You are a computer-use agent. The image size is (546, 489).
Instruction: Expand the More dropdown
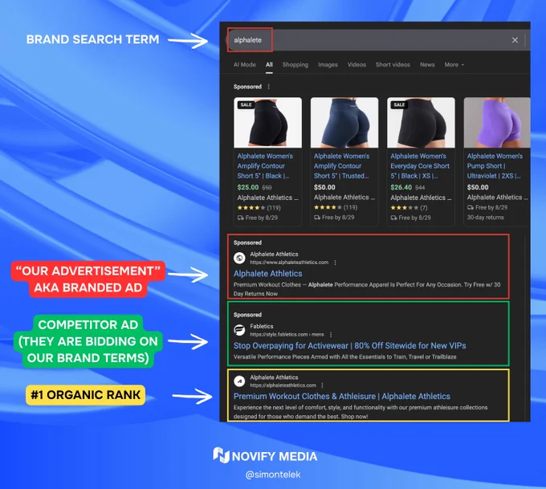[x=454, y=65]
